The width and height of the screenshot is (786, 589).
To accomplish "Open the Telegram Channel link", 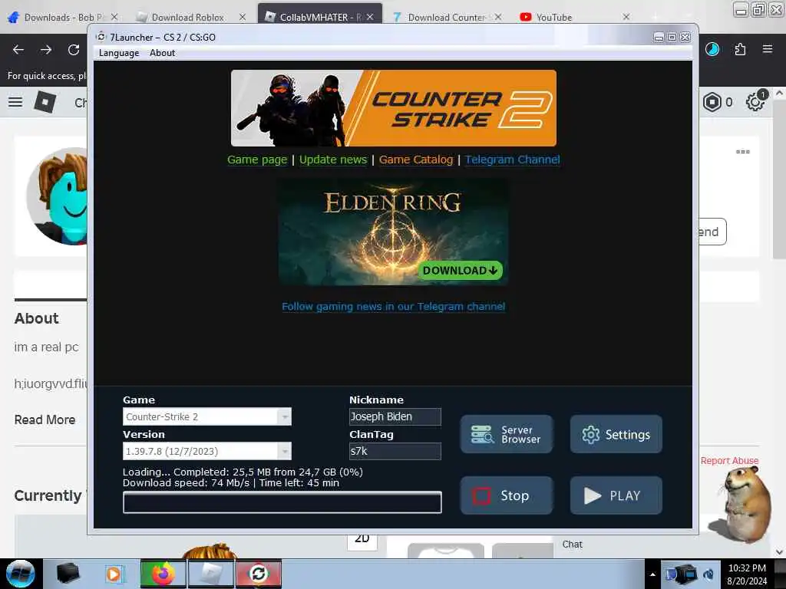I will coord(512,160).
